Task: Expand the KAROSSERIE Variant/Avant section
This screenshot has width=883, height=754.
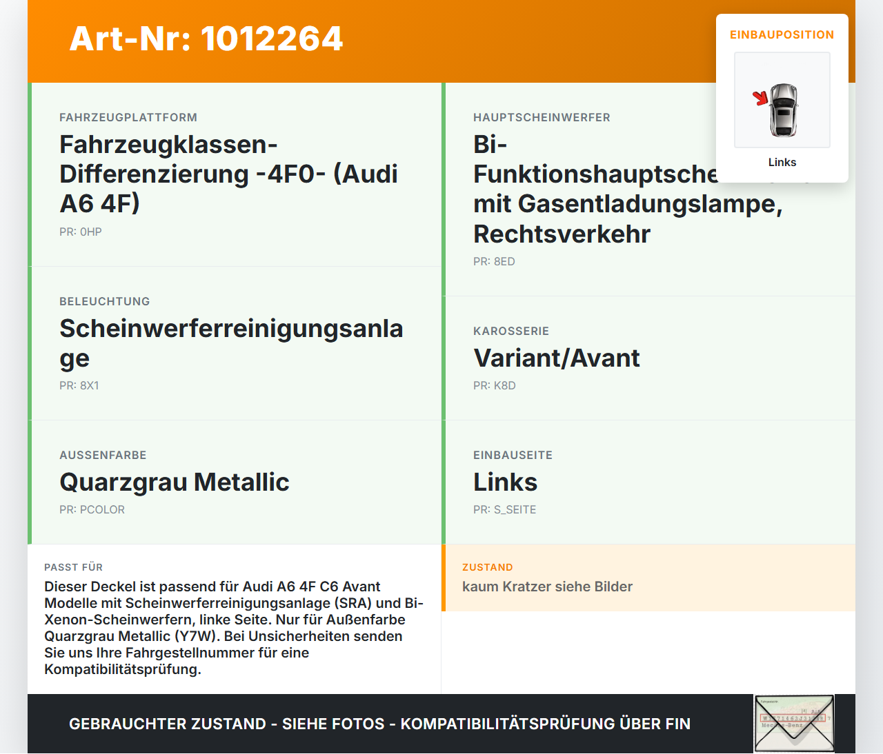Action: click(650, 358)
